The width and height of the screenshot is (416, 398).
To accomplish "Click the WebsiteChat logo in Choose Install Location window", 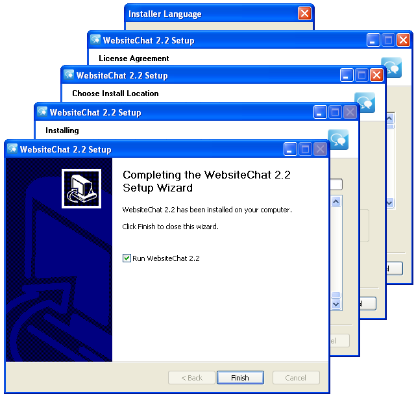I will pyautogui.click(x=365, y=103).
